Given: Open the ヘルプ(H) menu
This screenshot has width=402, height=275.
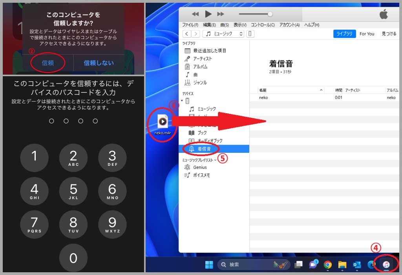Looking at the screenshot, I should (x=312, y=25).
